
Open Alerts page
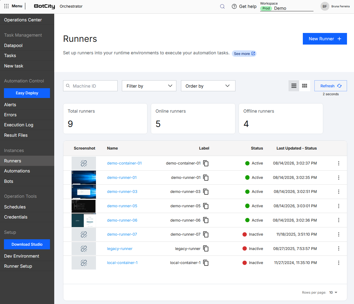click(x=10, y=105)
